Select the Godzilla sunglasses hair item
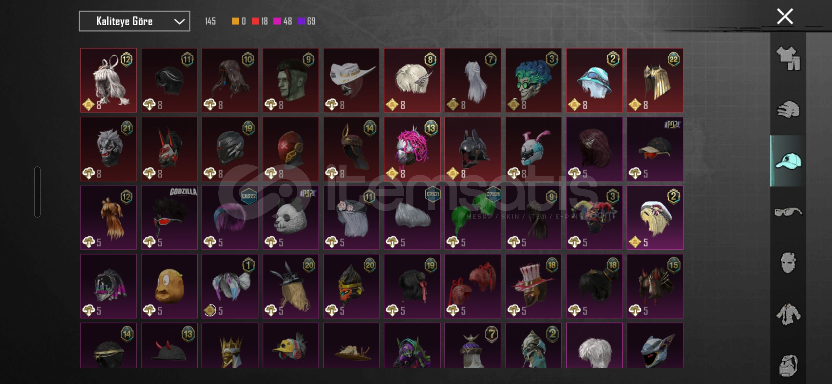Viewport: 832px width, 384px height. [x=169, y=218]
